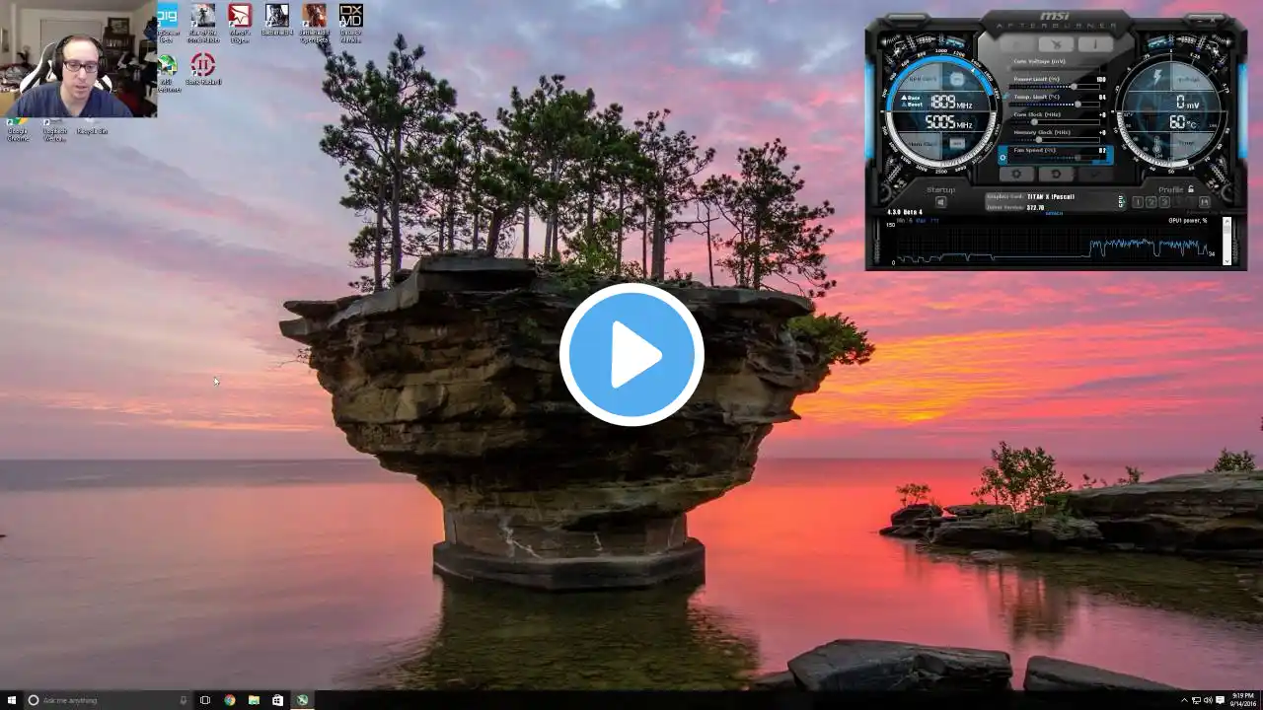Click the 4.3.0 Beta 4 version text
This screenshot has height=710, width=1263.
point(905,212)
